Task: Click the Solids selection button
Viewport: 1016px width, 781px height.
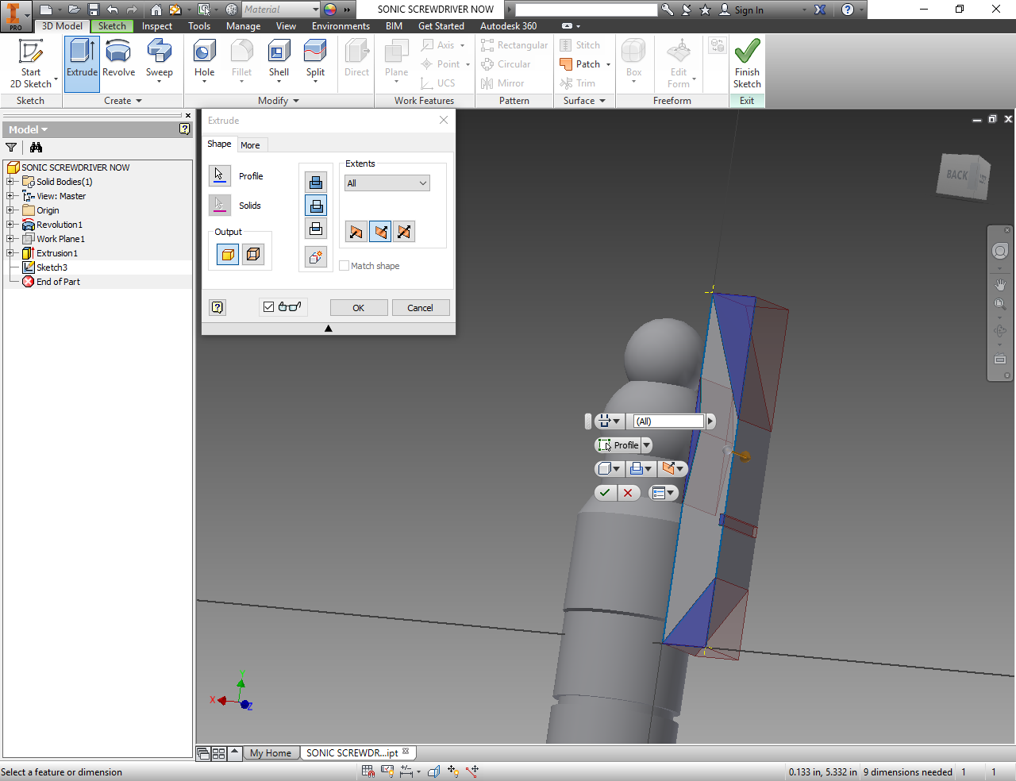Action: click(x=220, y=205)
